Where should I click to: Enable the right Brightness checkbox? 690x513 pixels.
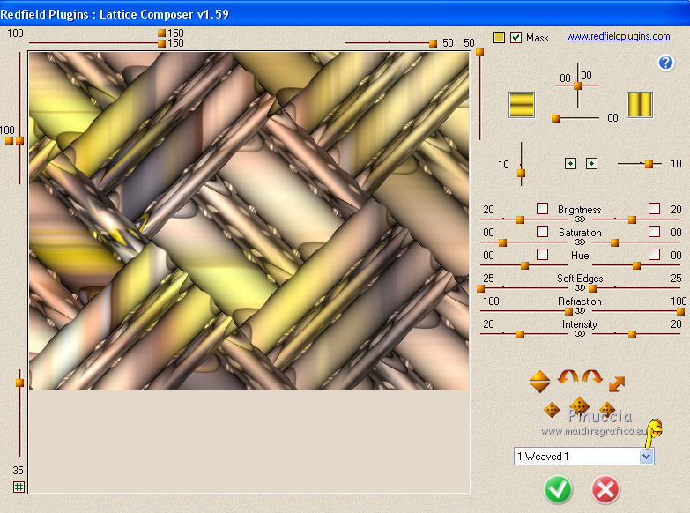click(655, 208)
